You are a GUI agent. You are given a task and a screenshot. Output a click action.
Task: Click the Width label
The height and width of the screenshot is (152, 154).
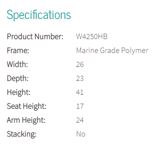(x=17, y=64)
